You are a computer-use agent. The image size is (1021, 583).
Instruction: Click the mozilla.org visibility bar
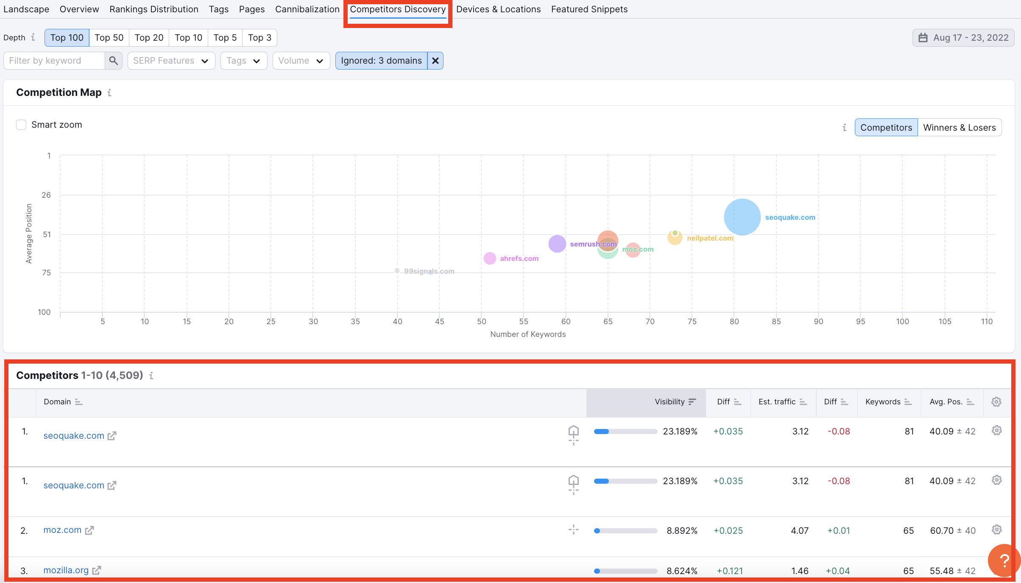pyautogui.click(x=625, y=571)
